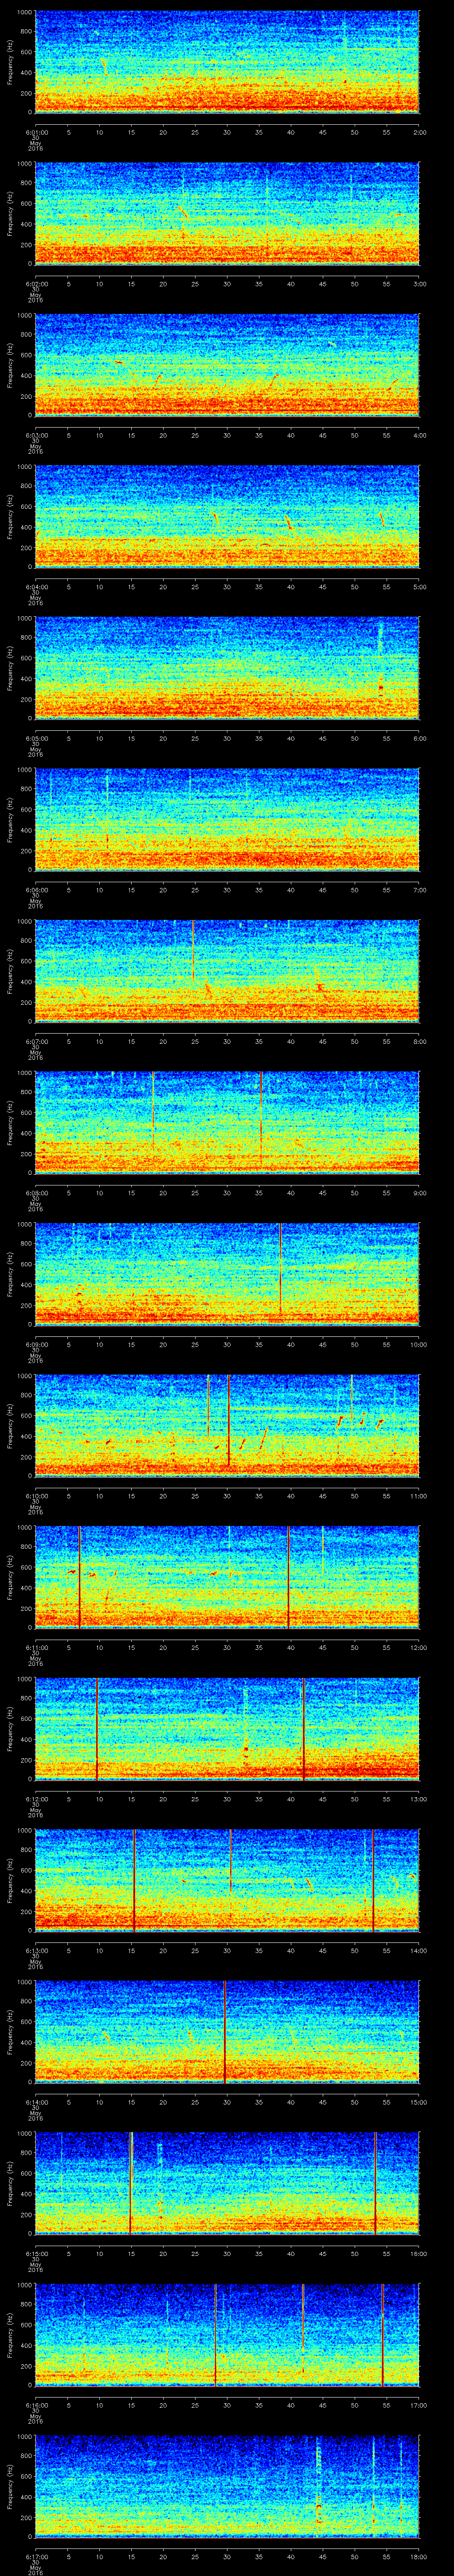Click the spectrogram panel starting at 6:12:00
The image size is (454, 2576).
point(227,1729)
